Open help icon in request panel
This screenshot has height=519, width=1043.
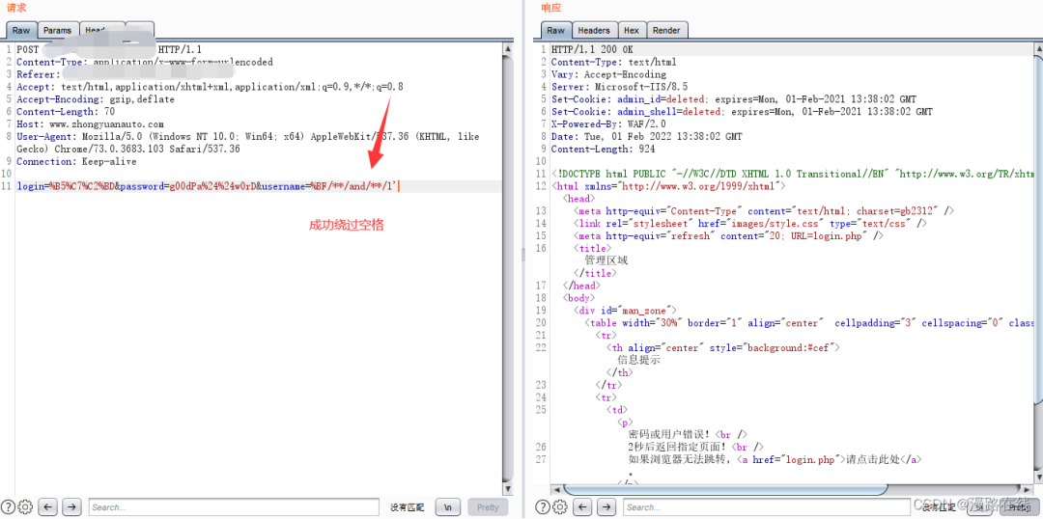[8, 507]
